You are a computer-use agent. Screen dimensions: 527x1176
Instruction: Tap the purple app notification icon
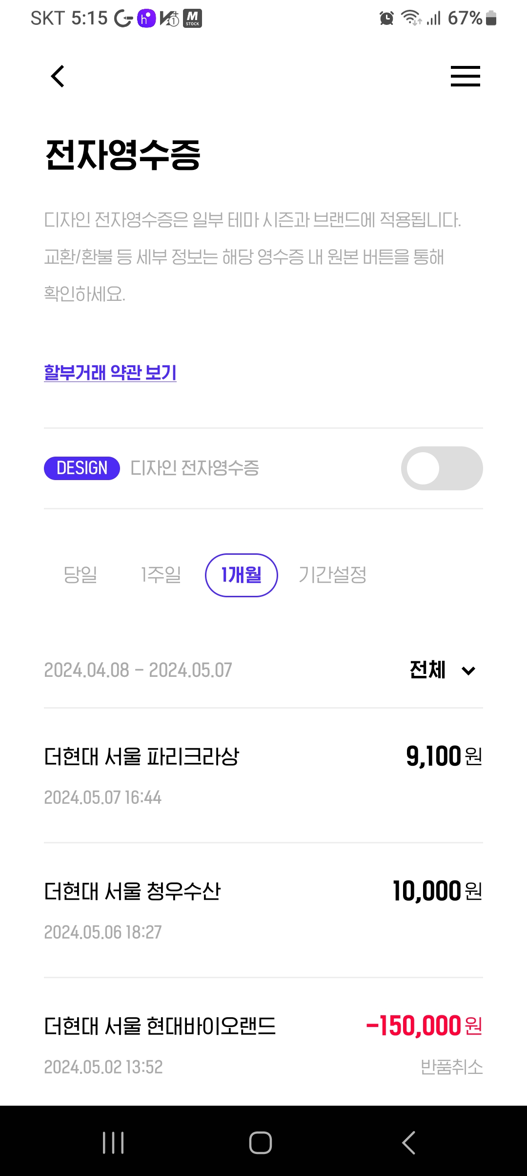[146, 19]
